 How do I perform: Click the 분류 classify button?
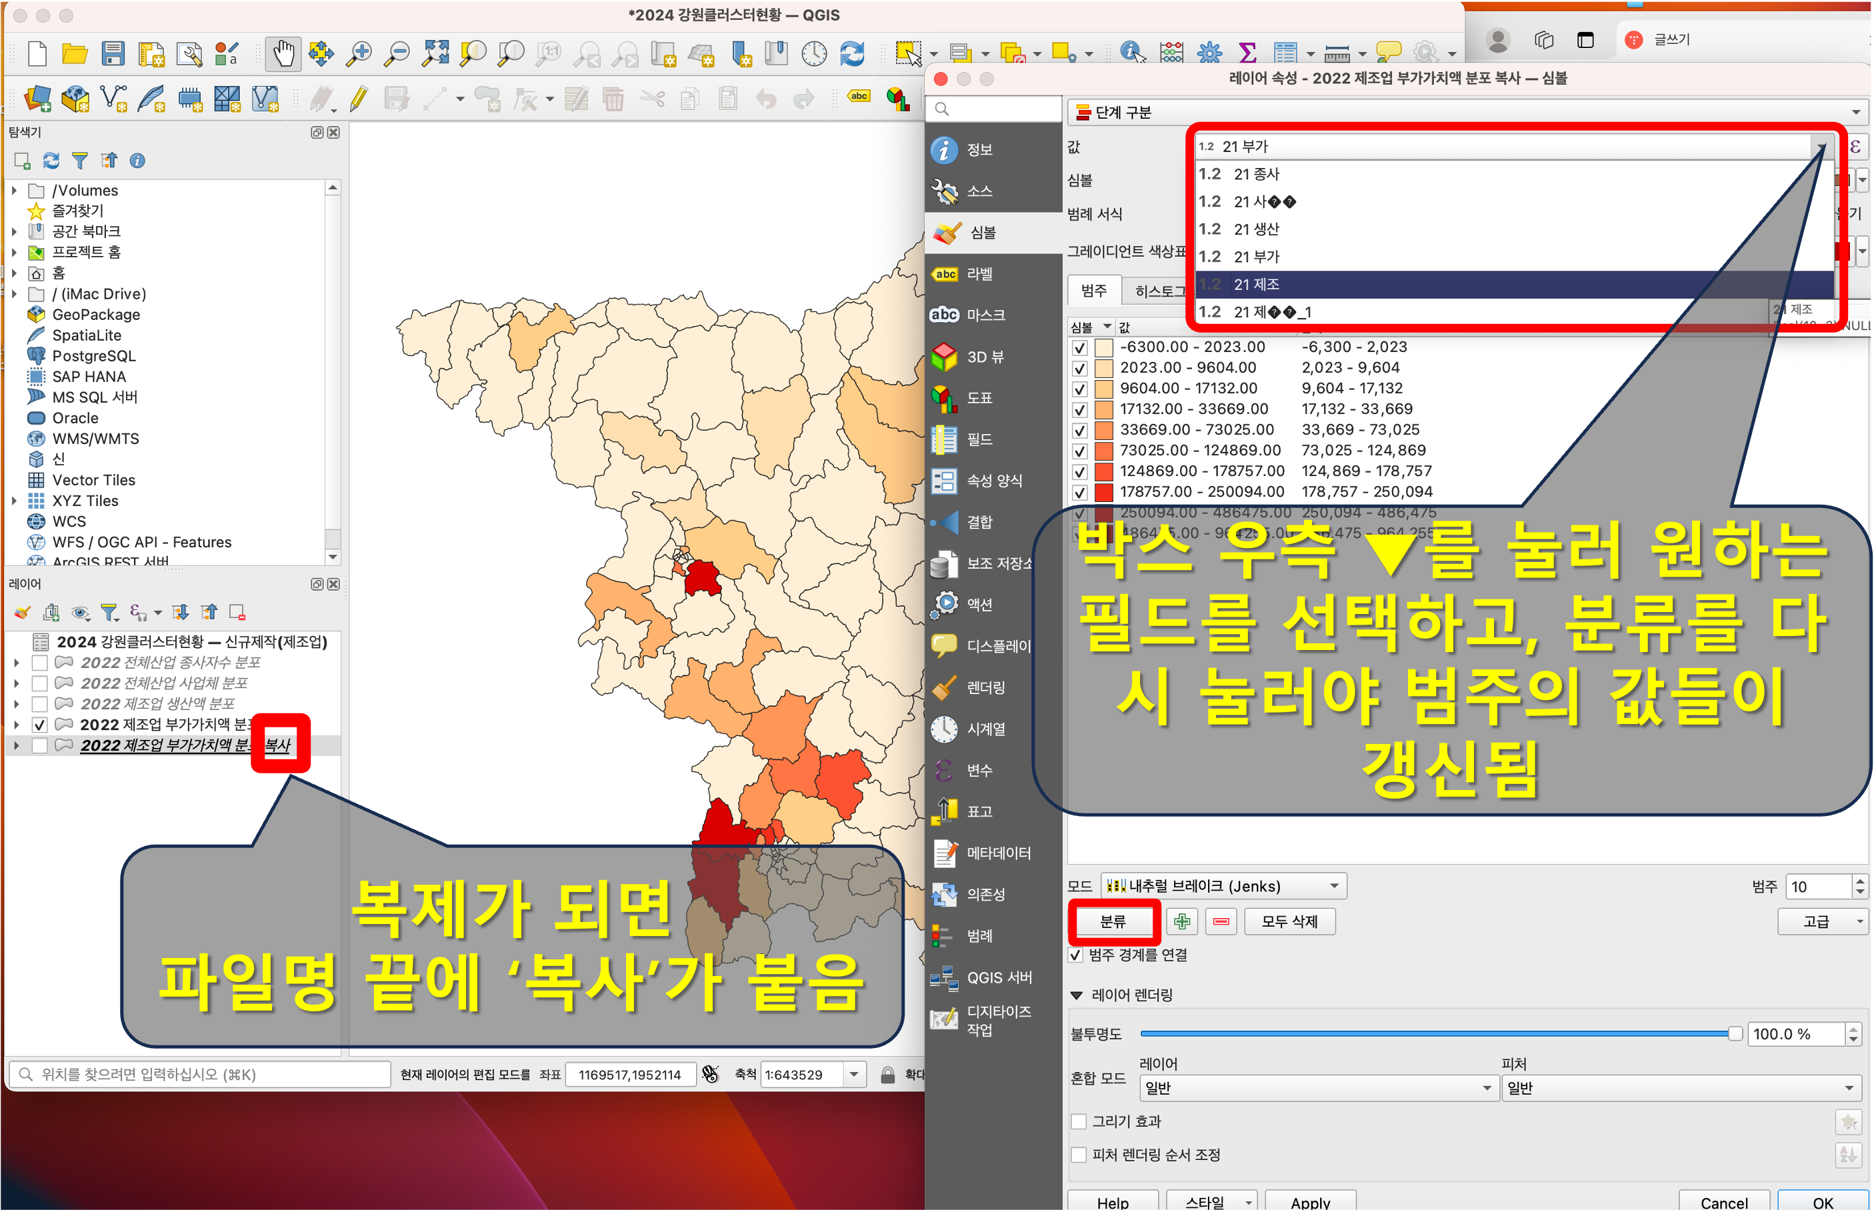coord(1113,921)
